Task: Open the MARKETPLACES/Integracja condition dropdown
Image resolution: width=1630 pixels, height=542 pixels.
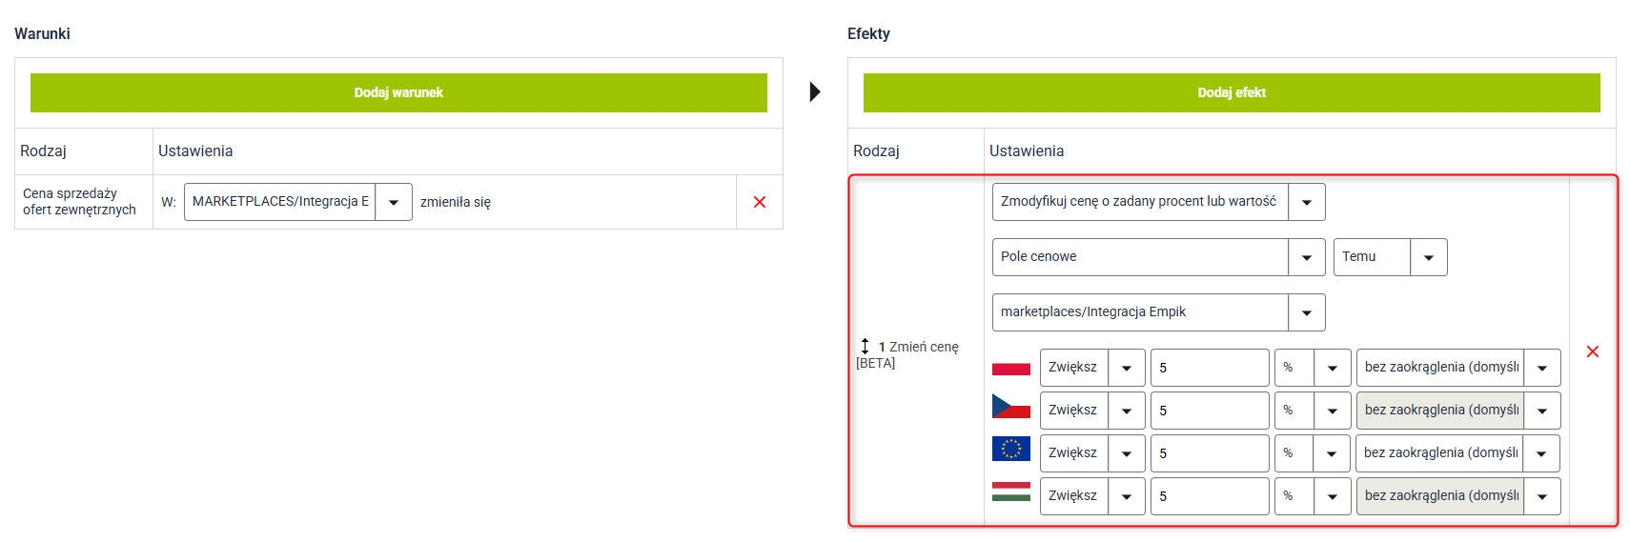Action: [393, 202]
